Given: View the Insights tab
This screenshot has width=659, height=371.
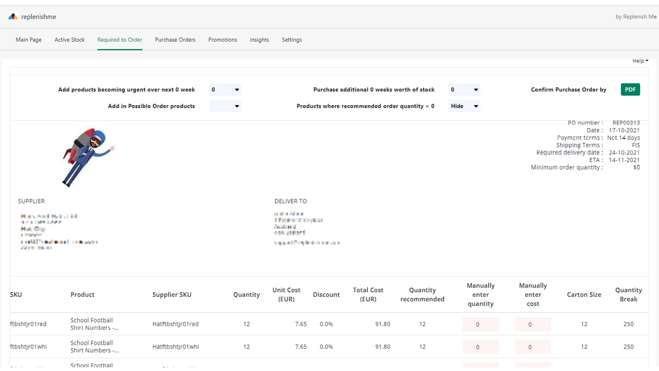Looking at the screenshot, I should point(259,40).
